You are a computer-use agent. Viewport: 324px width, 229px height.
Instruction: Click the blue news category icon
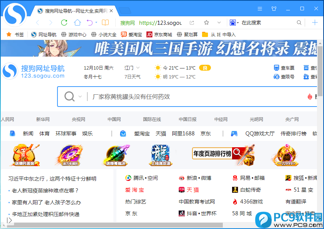coord(12,133)
